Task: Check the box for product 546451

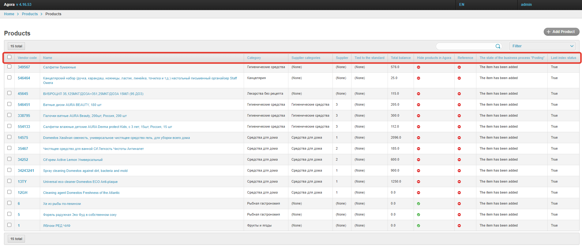Action: point(9,104)
